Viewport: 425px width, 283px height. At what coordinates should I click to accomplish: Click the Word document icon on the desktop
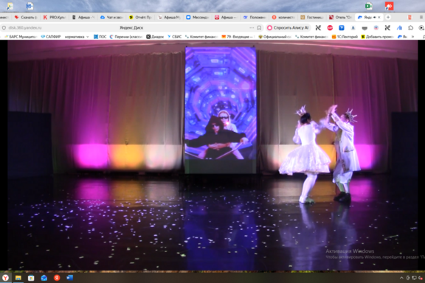coord(30,6)
